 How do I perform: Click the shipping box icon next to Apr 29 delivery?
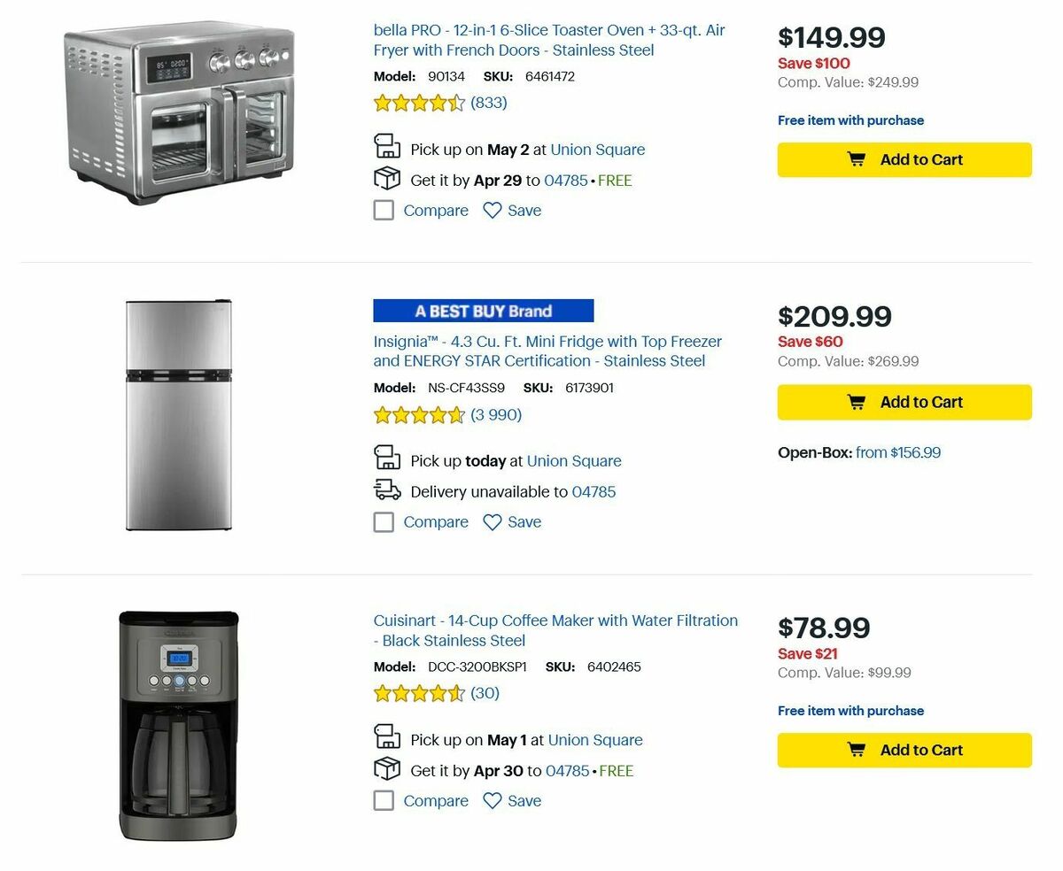386,177
